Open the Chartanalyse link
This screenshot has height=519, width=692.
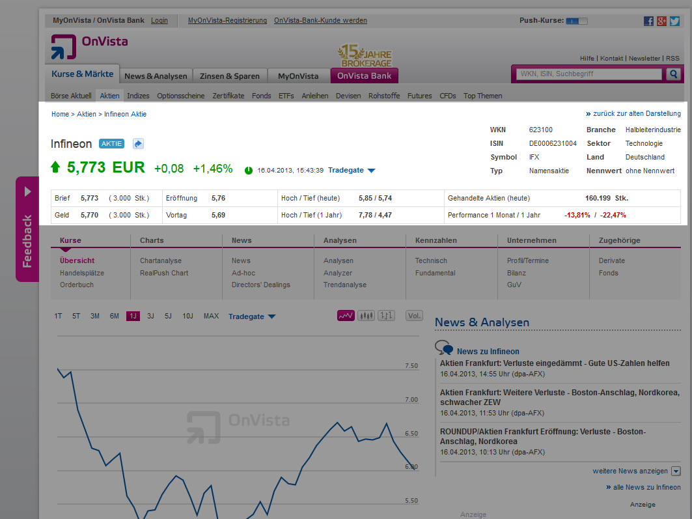[x=161, y=260]
